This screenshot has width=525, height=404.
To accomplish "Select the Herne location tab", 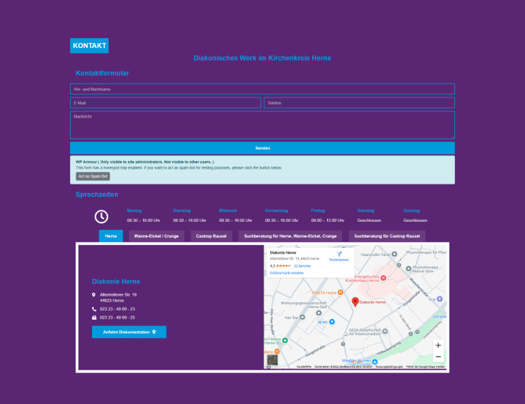I will (111, 236).
